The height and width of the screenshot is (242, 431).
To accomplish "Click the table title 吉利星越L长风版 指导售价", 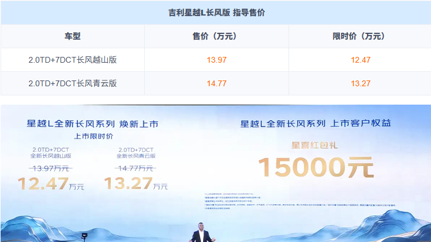I will tap(216, 12).
